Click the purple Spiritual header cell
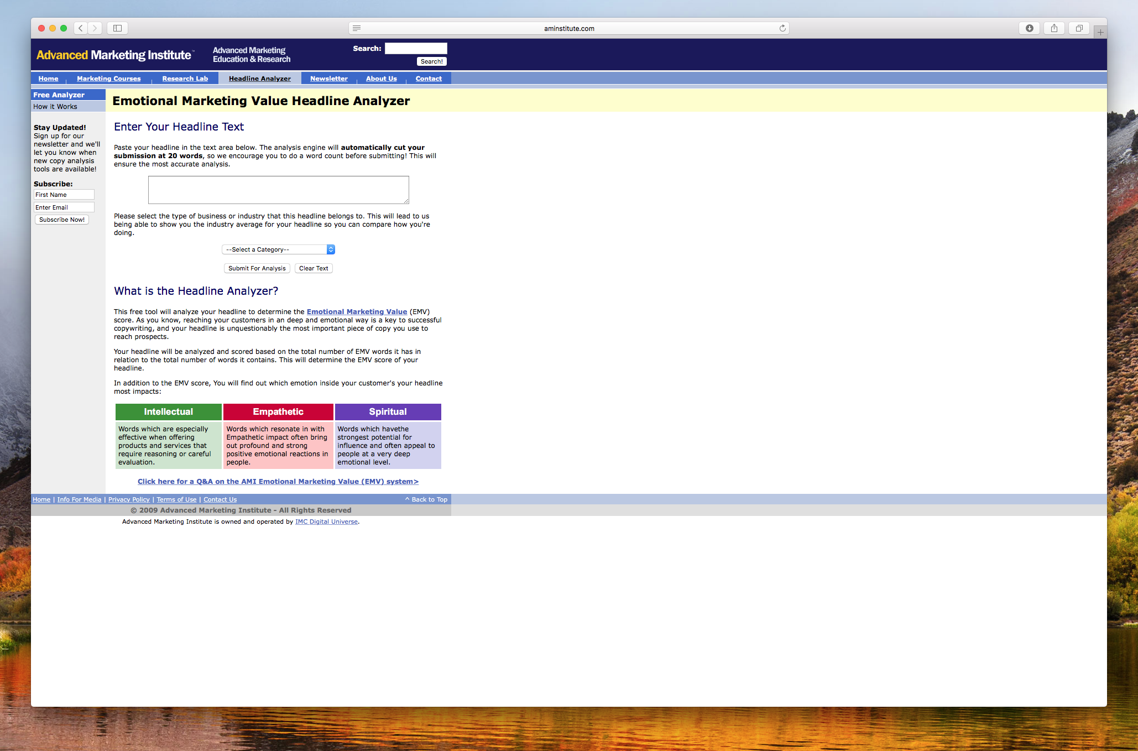This screenshot has width=1138, height=751. (388, 412)
